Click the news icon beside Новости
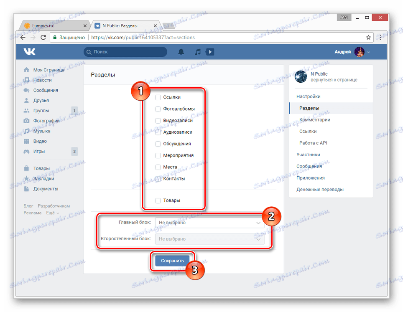The image size is (403, 312). 26,80
